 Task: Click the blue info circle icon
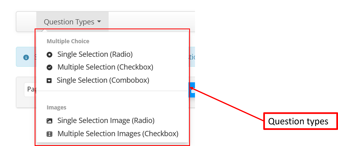tap(26, 57)
